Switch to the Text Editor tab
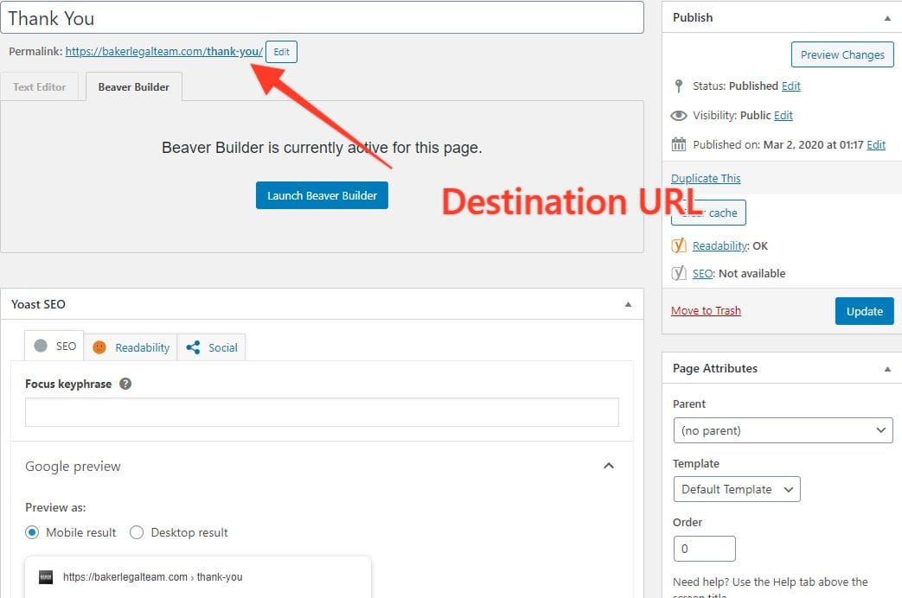This screenshot has width=902, height=598. pyautogui.click(x=39, y=86)
